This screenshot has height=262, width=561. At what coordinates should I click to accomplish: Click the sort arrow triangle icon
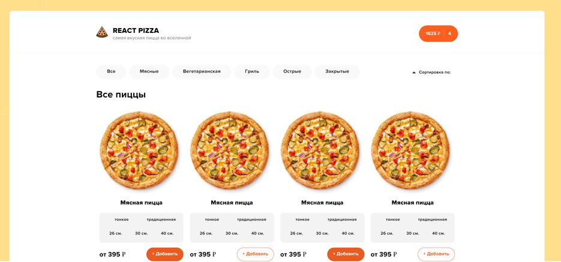pyautogui.click(x=414, y=72)
